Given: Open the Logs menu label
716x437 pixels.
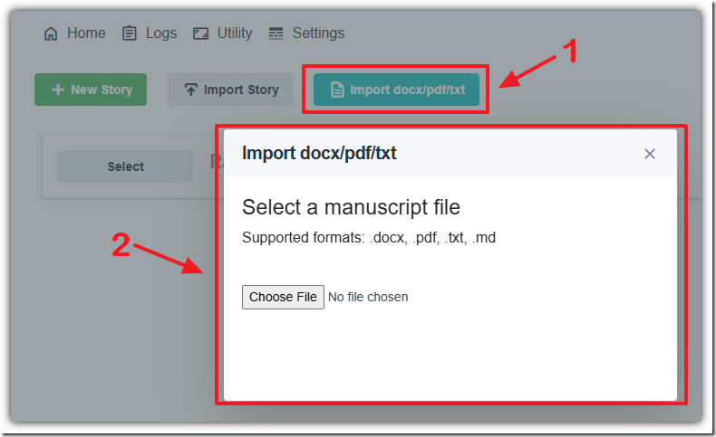Looking at the screenshot, I should pyautogui.click(x=161, y=33).
